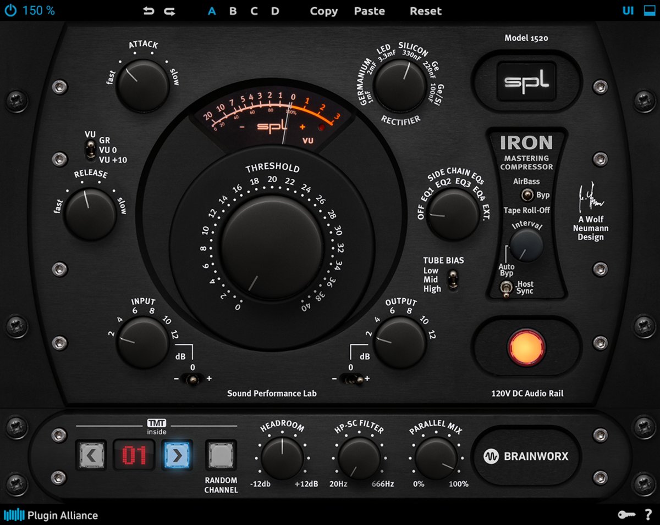Toggle the bottom panel visibility icon
Viewport: 660px width, 525px height.
649,10
